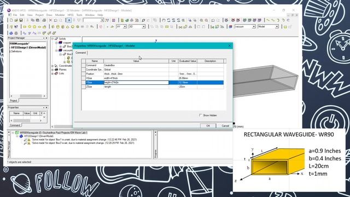The width and height of the screenshot is (350, 197).
Task: Click first warning icon in Message Manager
Action: click(29, 140)
